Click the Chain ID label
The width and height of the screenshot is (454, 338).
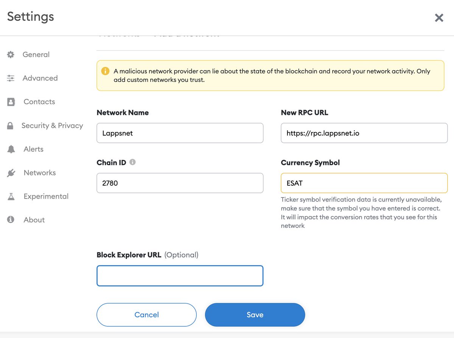(112, 163)
